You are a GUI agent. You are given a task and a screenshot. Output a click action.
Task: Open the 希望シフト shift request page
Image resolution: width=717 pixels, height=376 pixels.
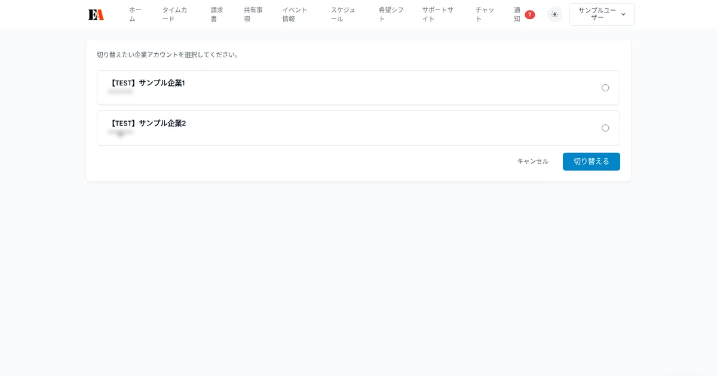pos(389,14)
